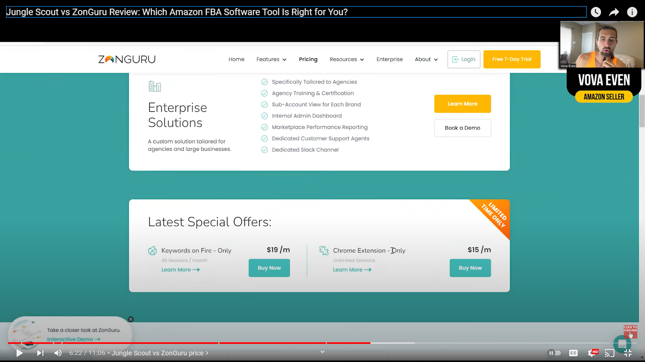Expand the Resources dropdown menu
Viewport: 645px width, 362px height.
click(x=347, y=59)
